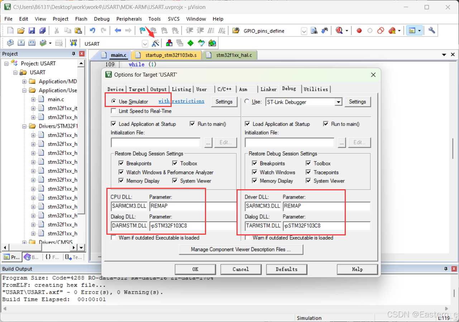This screenshot has height=322, width=459.
Task: Select the Use ST-Link Debugger radio button
Action: click(247, 102)
